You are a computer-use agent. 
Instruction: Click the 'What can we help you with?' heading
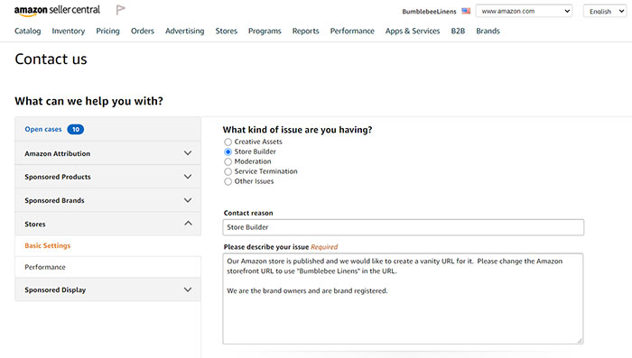click(x=88, y=101)
